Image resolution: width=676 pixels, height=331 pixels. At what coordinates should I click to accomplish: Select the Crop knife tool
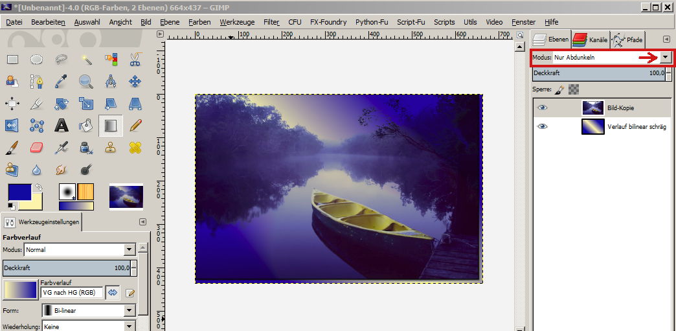37,104
